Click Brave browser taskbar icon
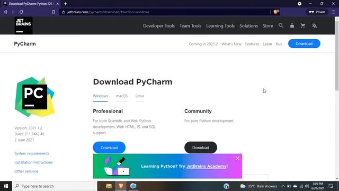339x191 pixels. [121, 186]
